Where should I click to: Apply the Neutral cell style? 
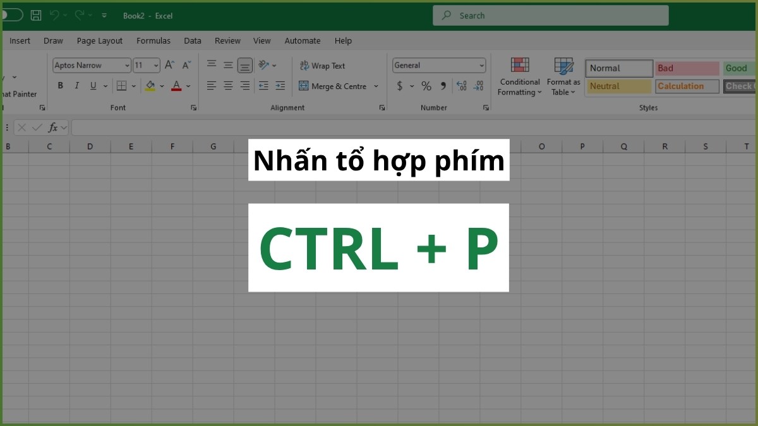tap(618, 86)
